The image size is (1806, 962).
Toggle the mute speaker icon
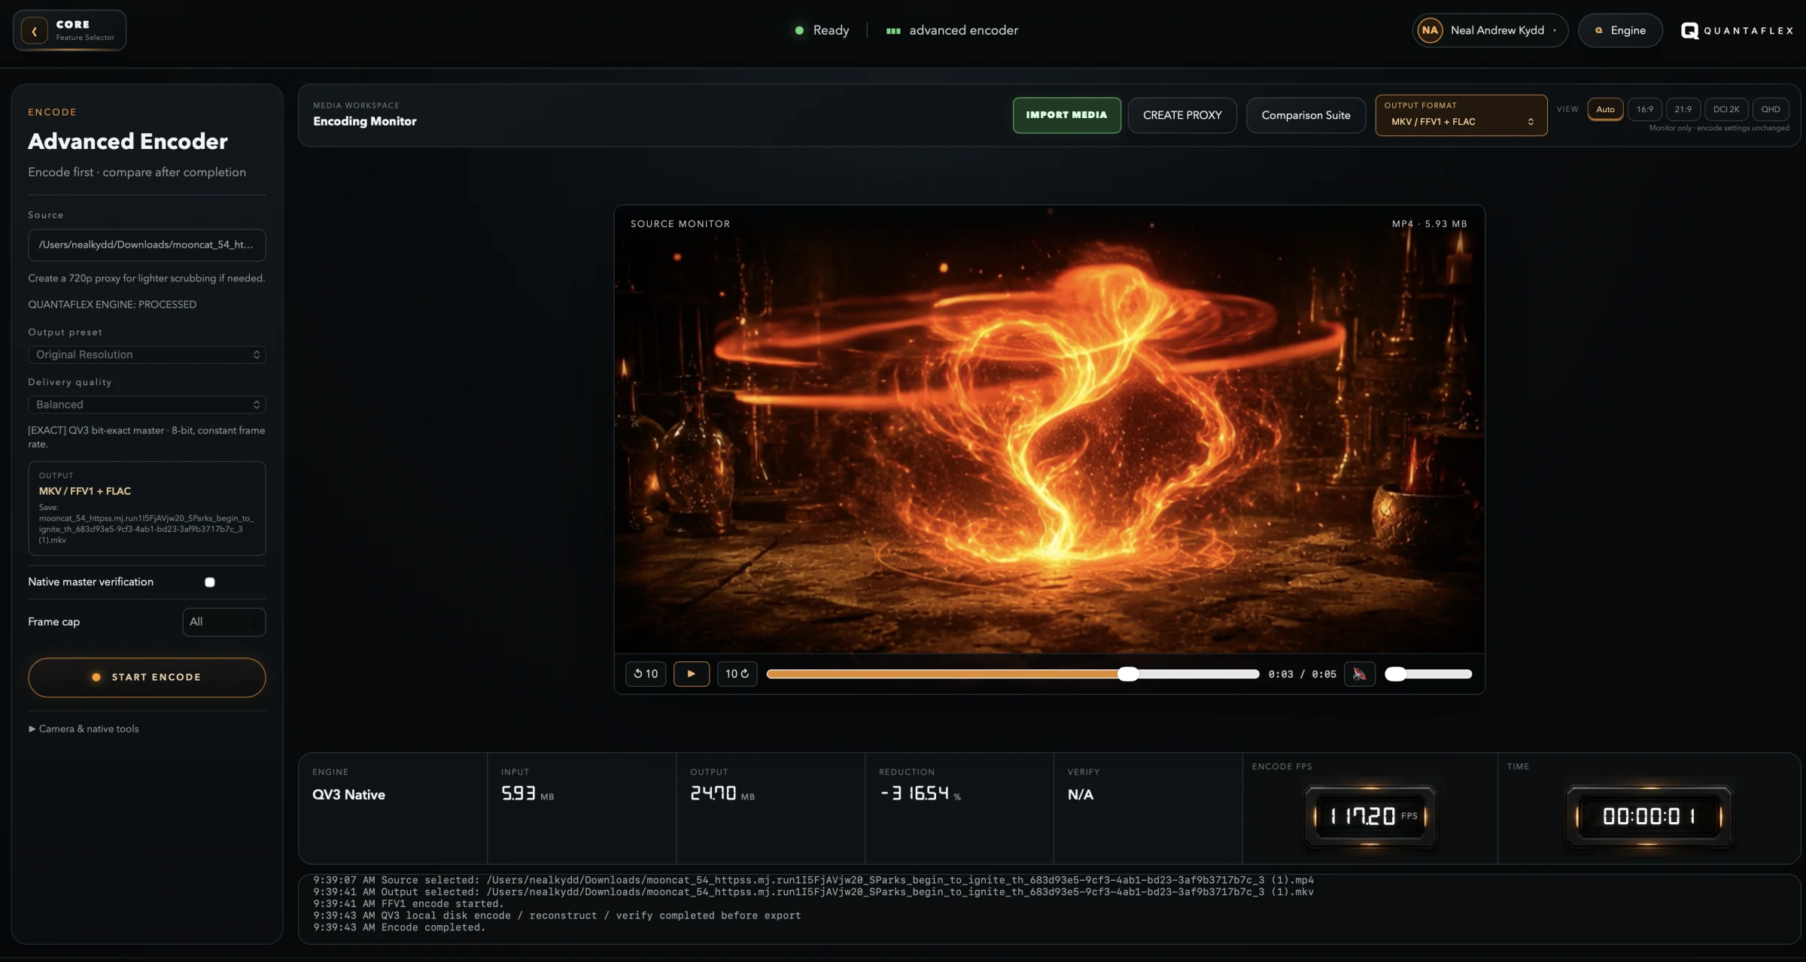[1359, 674]
